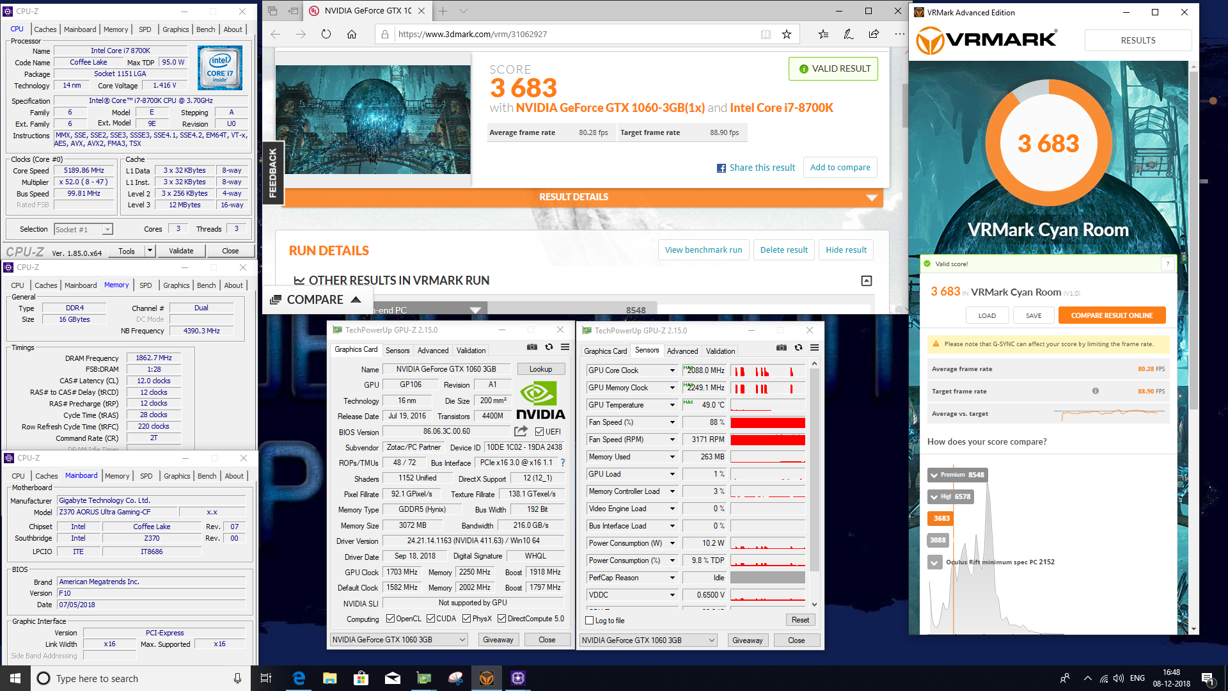Viewport: 1228px width, 691px height.
Task: Open the favorites hub icon in browser
Action: coord(823,34)
